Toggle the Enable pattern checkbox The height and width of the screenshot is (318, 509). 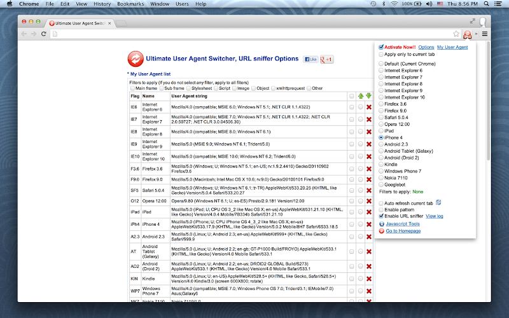tap(381, 210)
